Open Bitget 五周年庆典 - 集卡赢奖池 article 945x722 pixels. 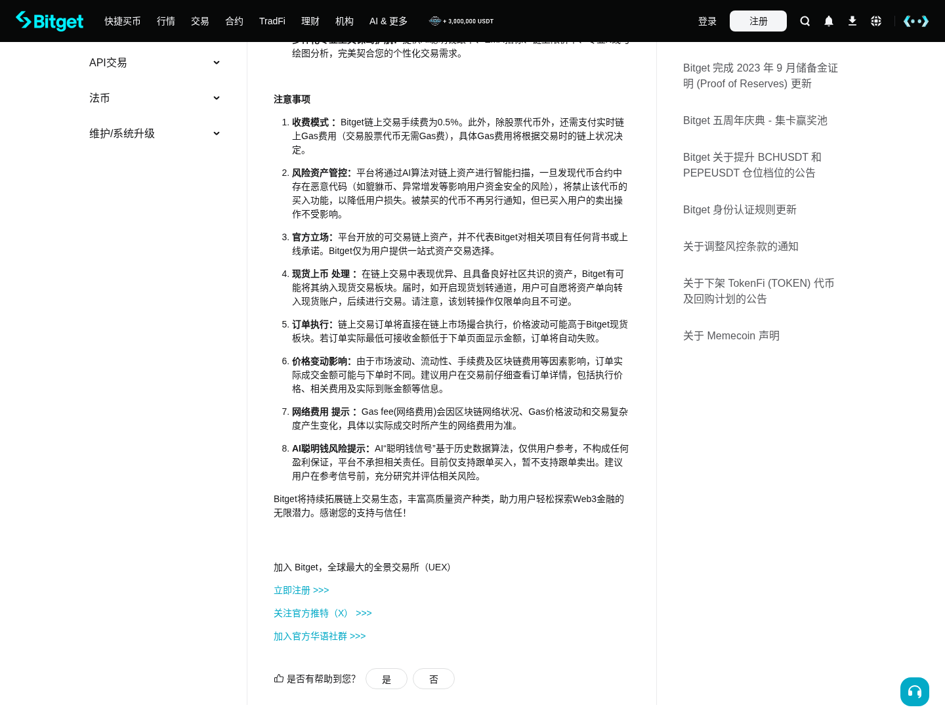pos(755,120)
